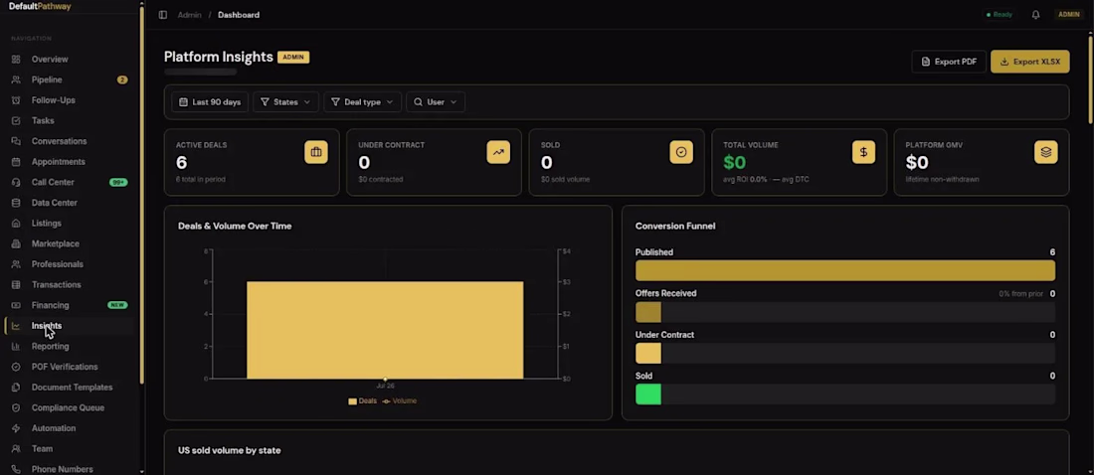
Task: Click the layers icon on Platform GMV
Action: [x=1046, y=152]
